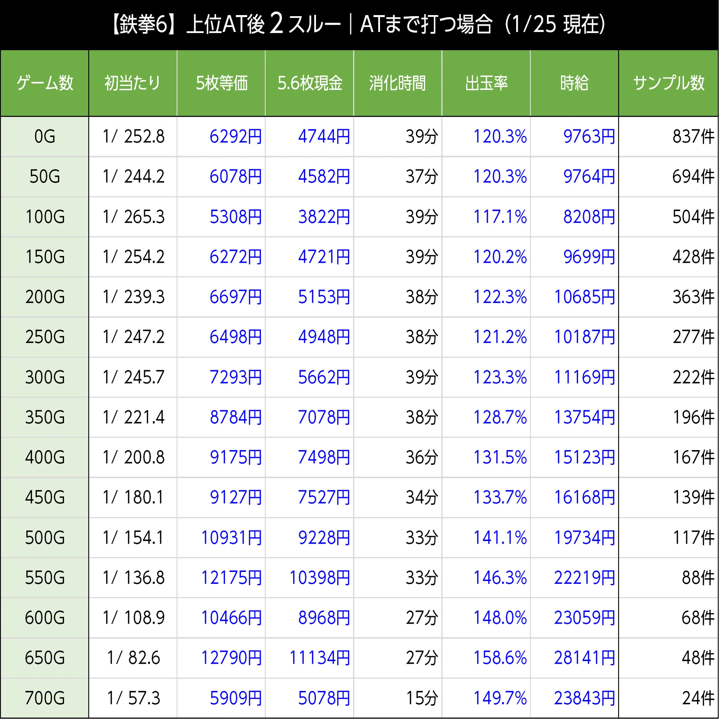Click the サンプル数 column header
This screenshot has width=719, height=719.
[669, 83]
